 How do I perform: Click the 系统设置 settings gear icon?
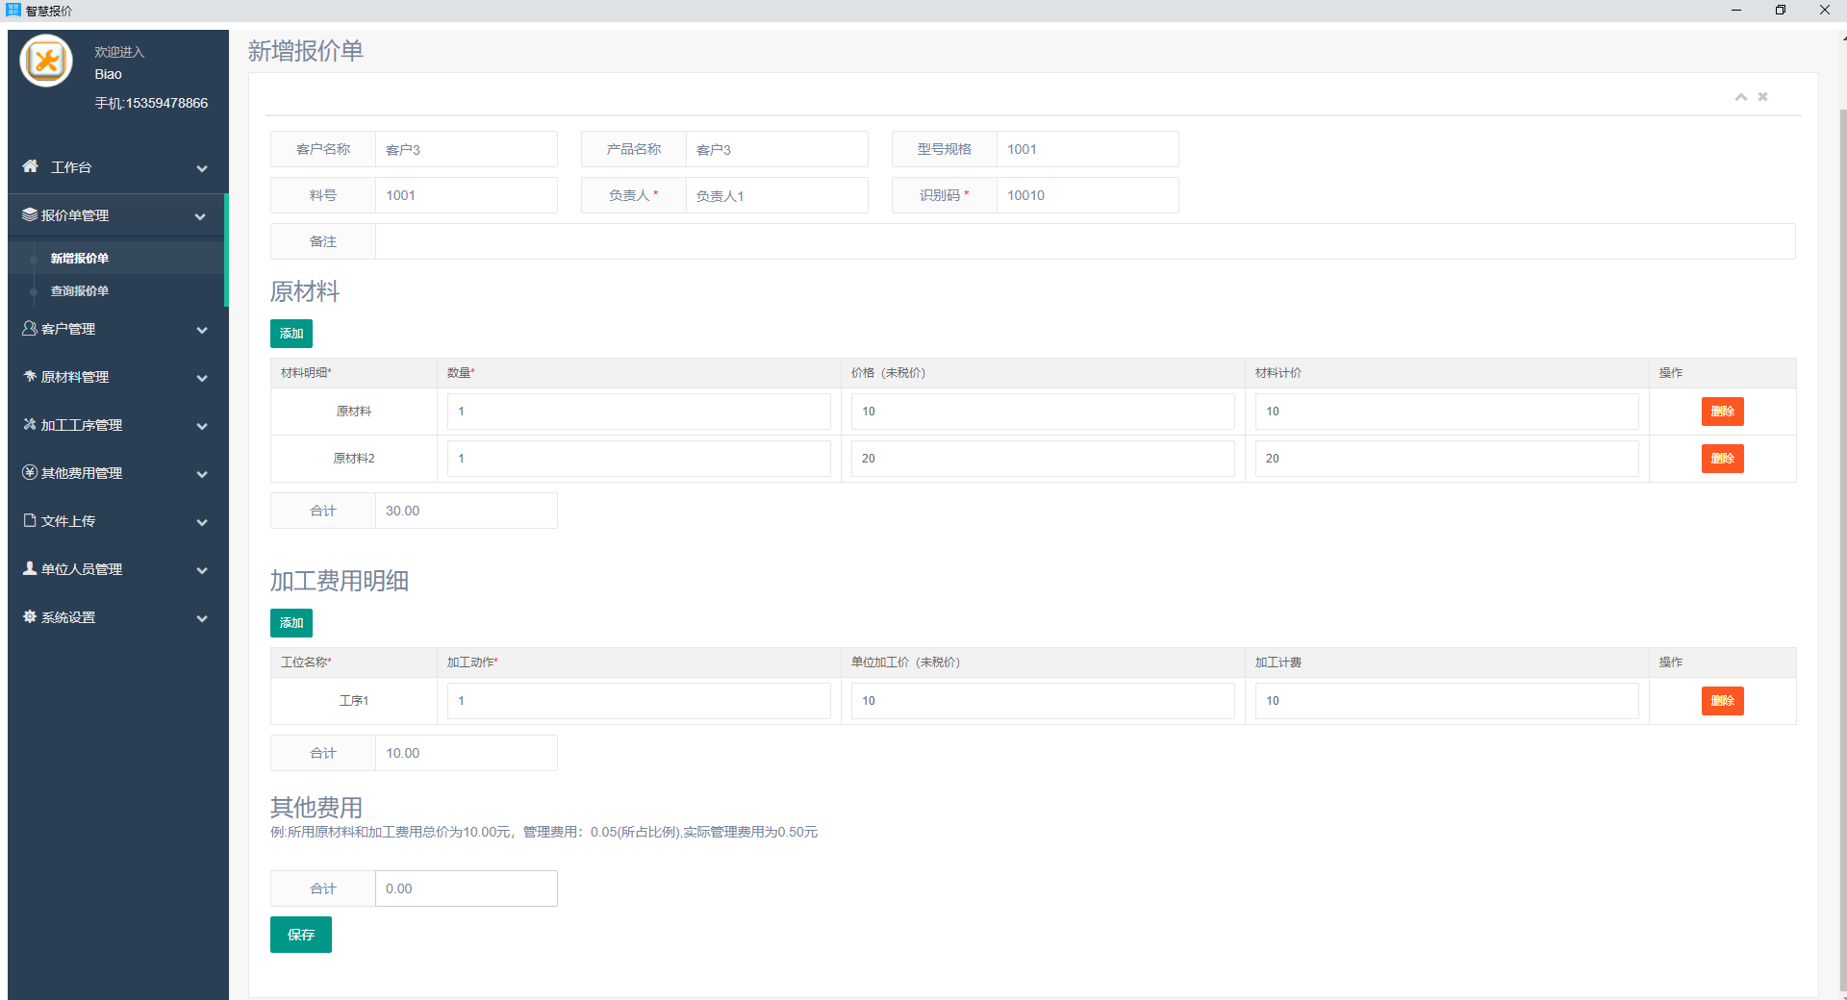pyautogui.click(x=29, y=616)
